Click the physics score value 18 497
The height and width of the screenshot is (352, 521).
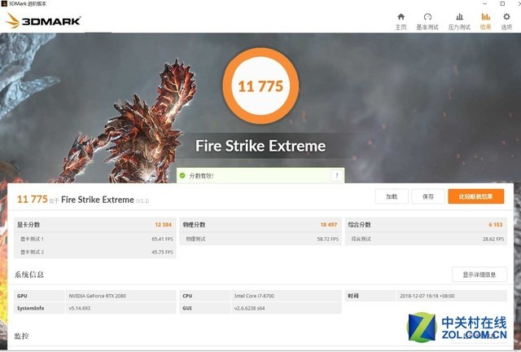click(329, 225)
